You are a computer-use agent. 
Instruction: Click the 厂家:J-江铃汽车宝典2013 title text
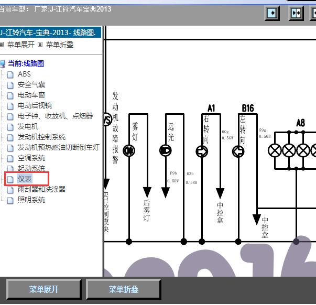[x=72, y=9]
